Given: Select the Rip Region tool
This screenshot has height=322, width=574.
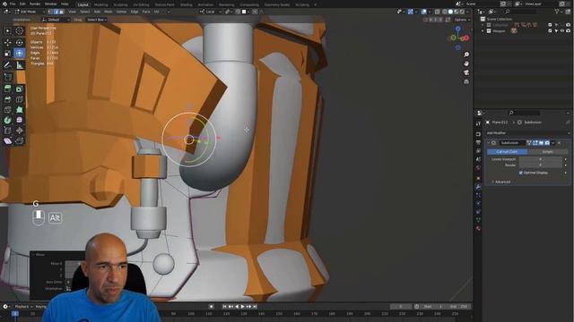Looking at the screenshot, I should coord(20,141).
